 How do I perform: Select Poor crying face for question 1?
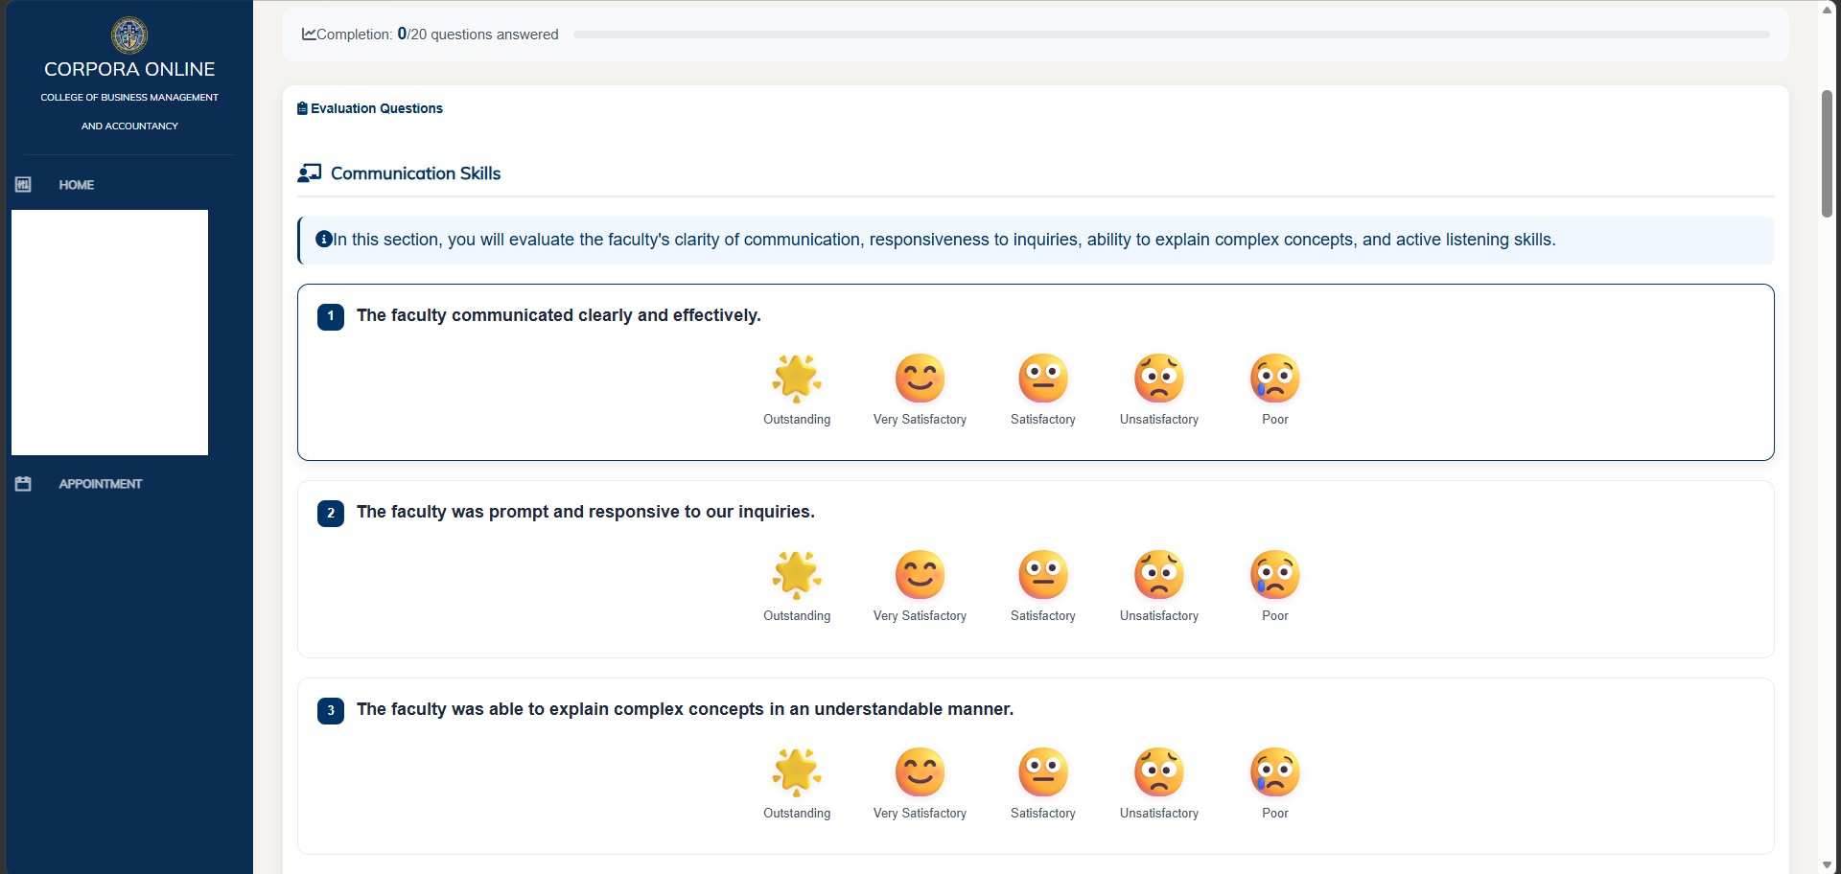(x=1275, y=378)
